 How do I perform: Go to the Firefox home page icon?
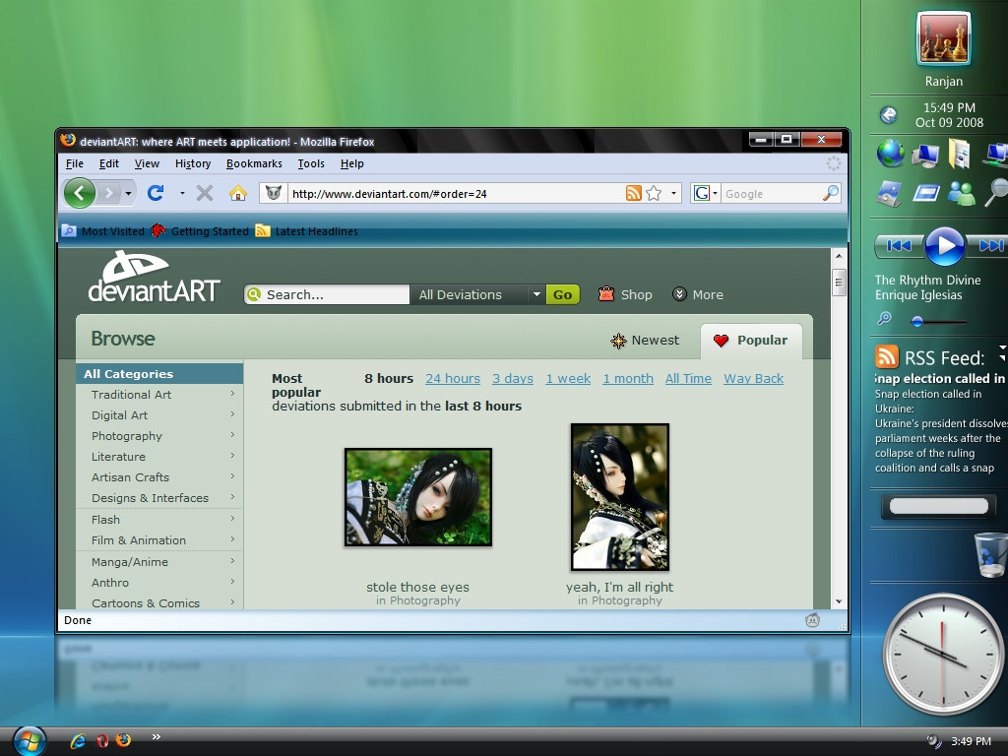238,193
